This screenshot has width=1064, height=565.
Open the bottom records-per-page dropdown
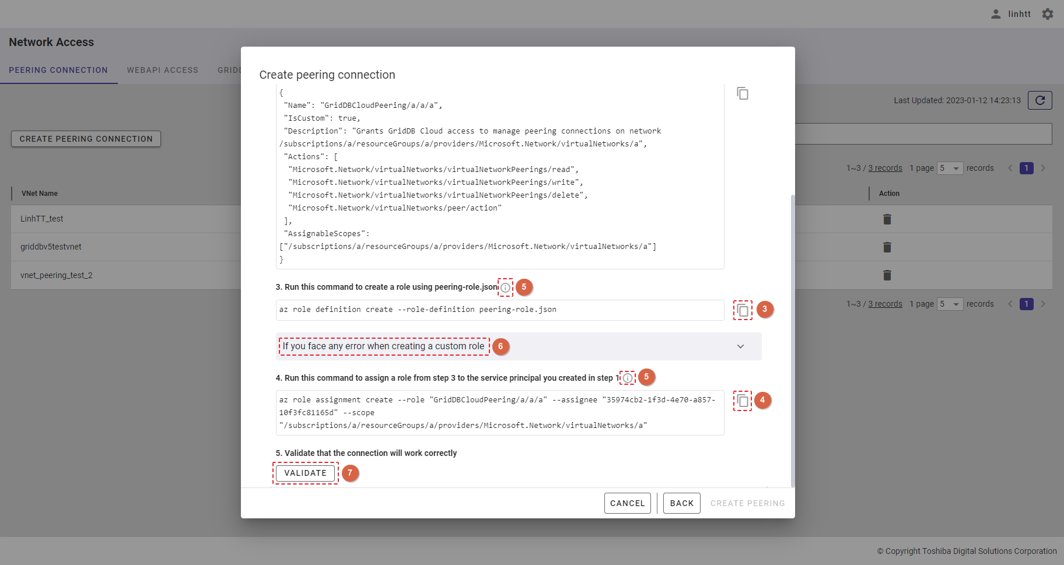[x=950, y=304]
